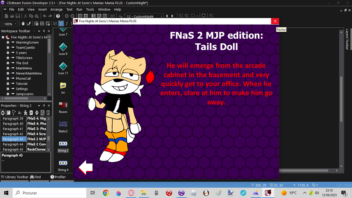
Task: Expand the MainMenu tree node
Action: [8, 68]
